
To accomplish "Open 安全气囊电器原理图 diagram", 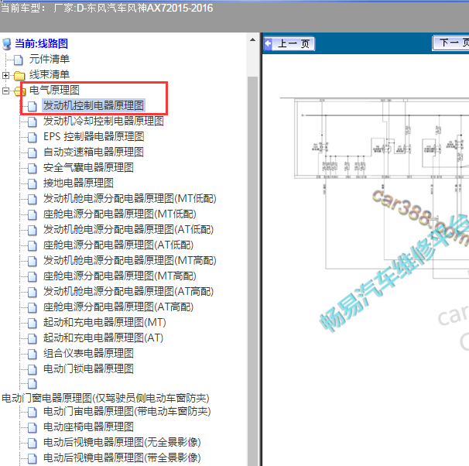I will (88, 167).
